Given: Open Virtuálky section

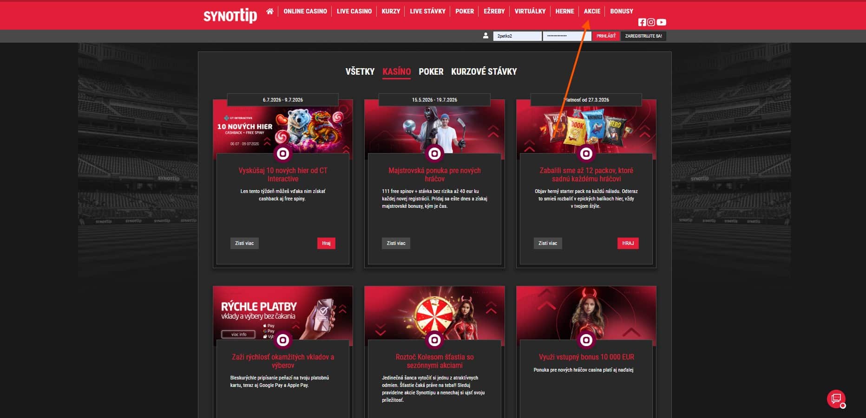Looking at the screenshot, I should pos(530,11).
